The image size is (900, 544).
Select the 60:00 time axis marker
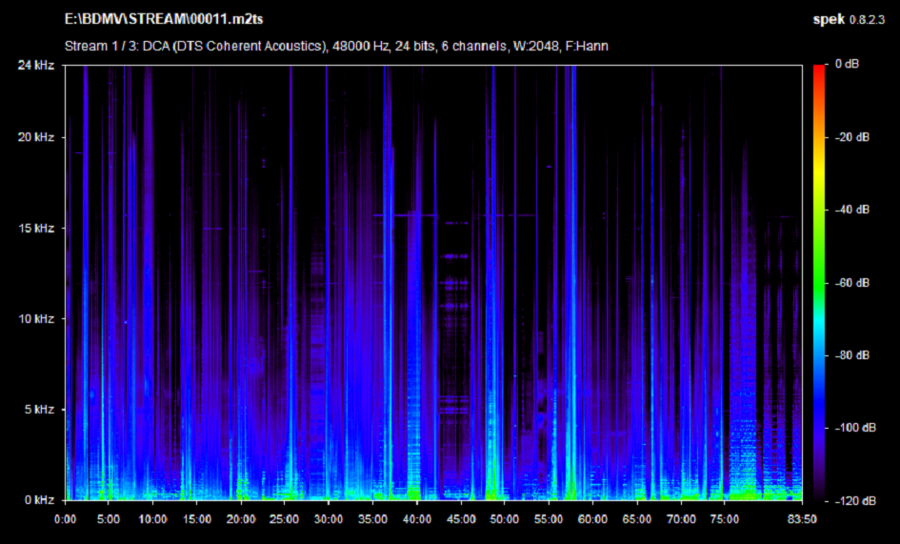592,519
